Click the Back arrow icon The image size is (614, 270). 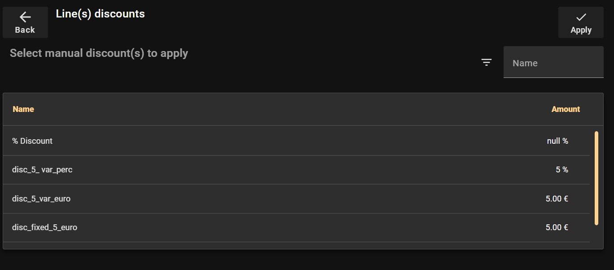25,17
